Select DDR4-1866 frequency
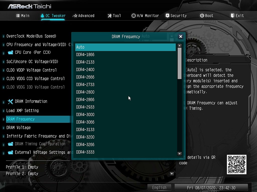This screenshot has height=192, width=257. 125,54
